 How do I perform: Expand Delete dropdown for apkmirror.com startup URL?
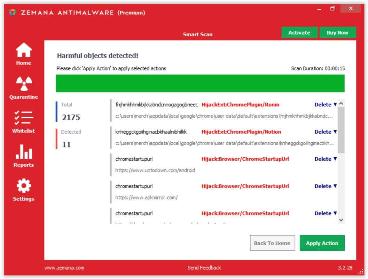click(326, 186)
